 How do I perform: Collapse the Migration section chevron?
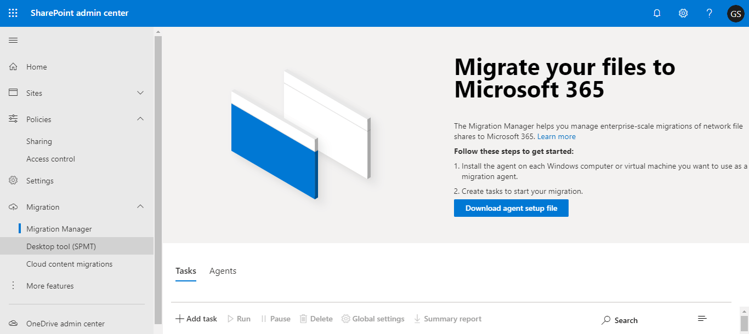pyautogui.click(x=140, y=206)
